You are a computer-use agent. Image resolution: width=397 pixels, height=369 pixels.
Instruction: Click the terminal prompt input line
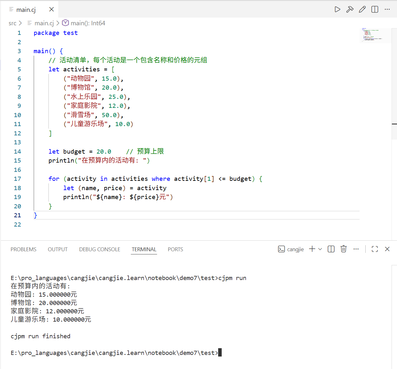116,353
